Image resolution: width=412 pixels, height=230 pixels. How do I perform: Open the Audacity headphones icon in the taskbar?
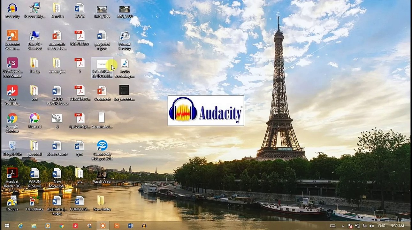pos(144,226)
